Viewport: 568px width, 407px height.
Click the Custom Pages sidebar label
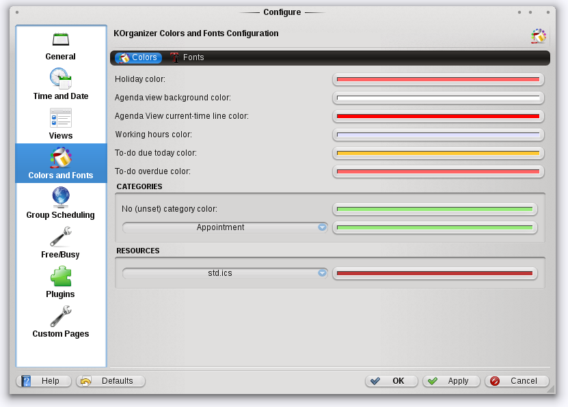pyautogui.click(x=61, y=334)
